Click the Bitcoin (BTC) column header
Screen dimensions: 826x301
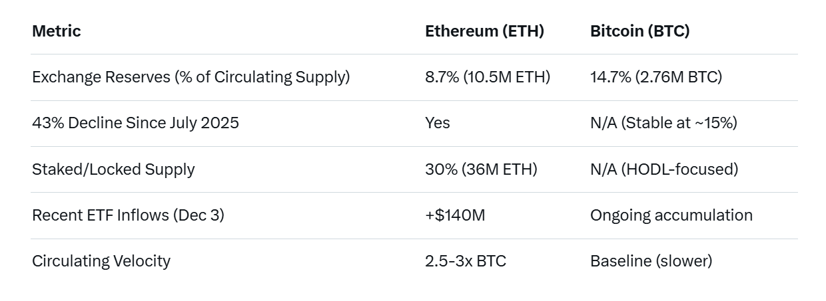[639, 31]
